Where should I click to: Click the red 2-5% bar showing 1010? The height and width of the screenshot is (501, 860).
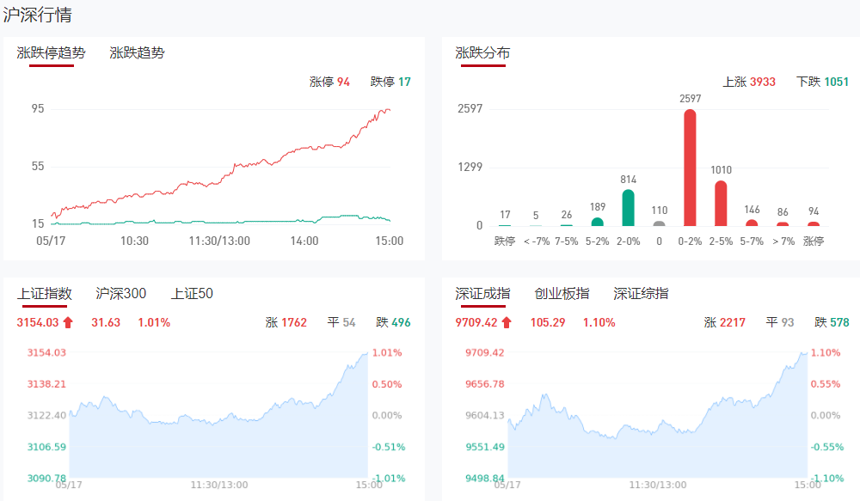[721, 204]
